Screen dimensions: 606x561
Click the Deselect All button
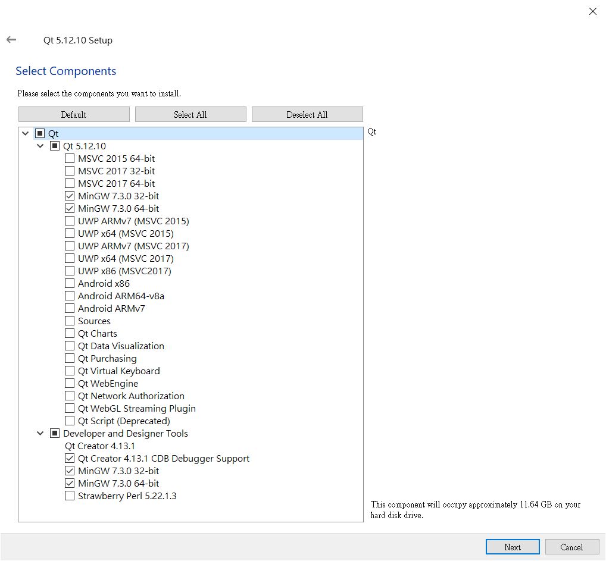307,114
